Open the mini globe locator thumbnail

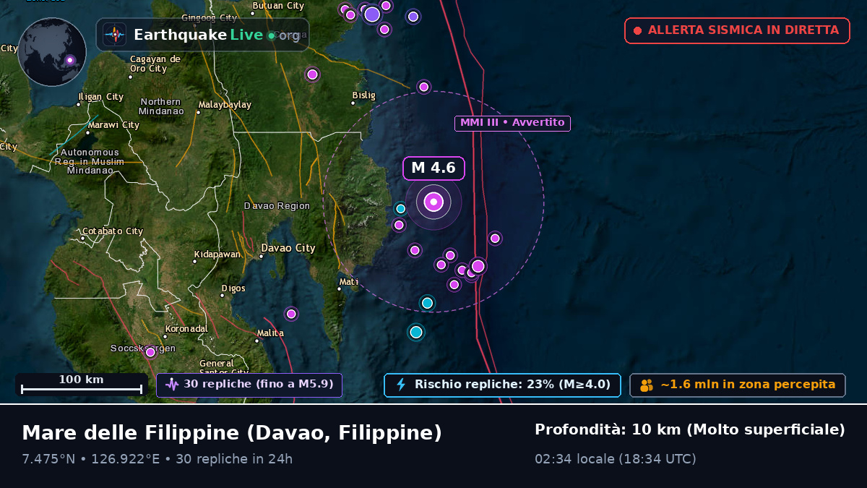point(52,52)
